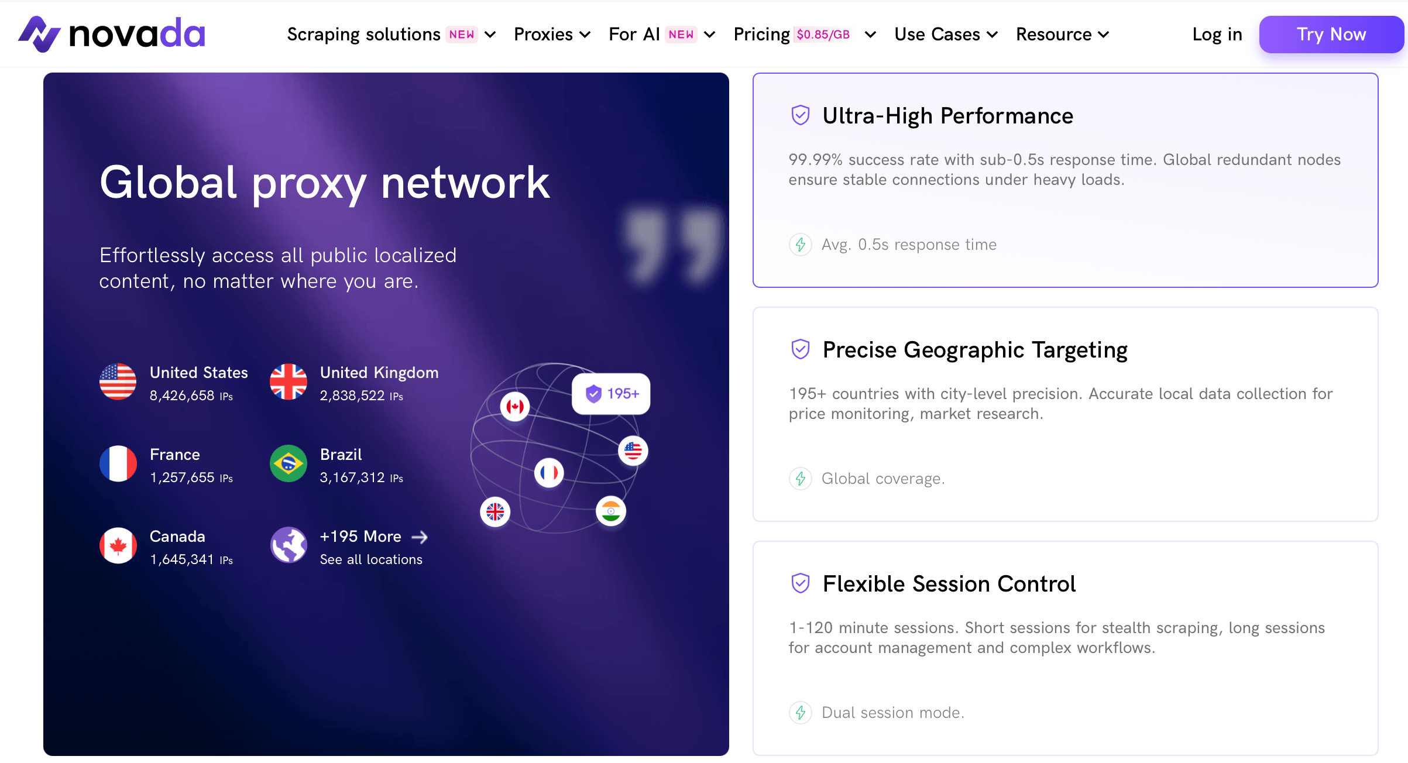Click the Log in link
The image size is (1408, 763).
click(1217, 35)
